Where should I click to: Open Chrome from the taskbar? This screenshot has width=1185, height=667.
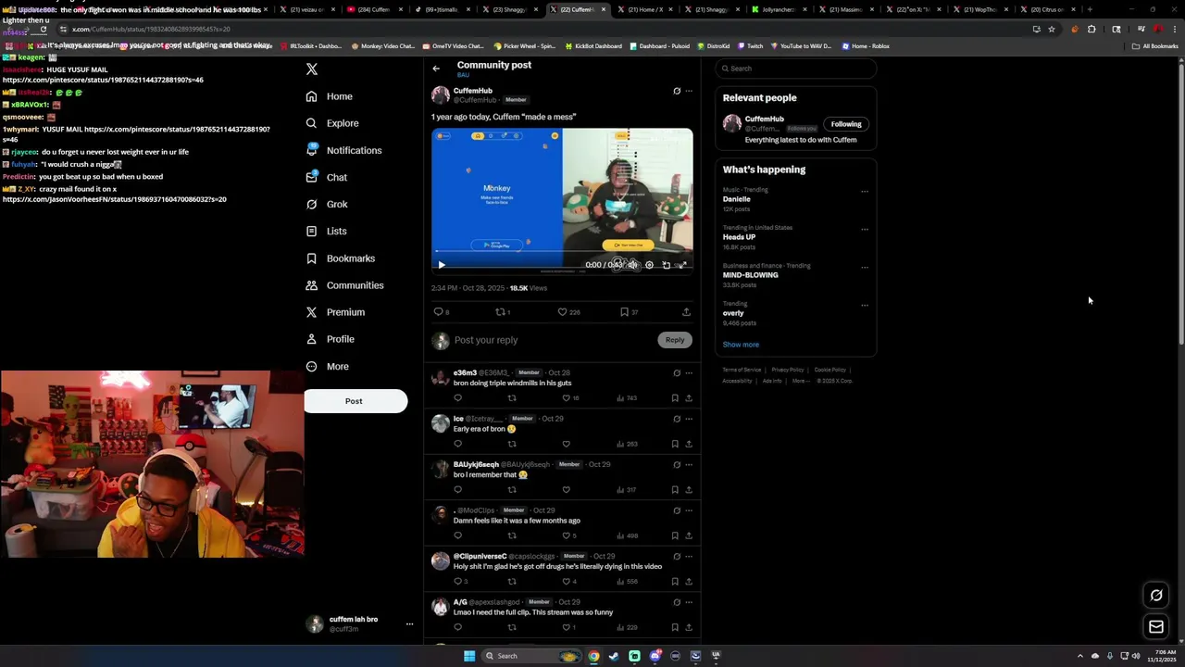click(x=593, y=656)
